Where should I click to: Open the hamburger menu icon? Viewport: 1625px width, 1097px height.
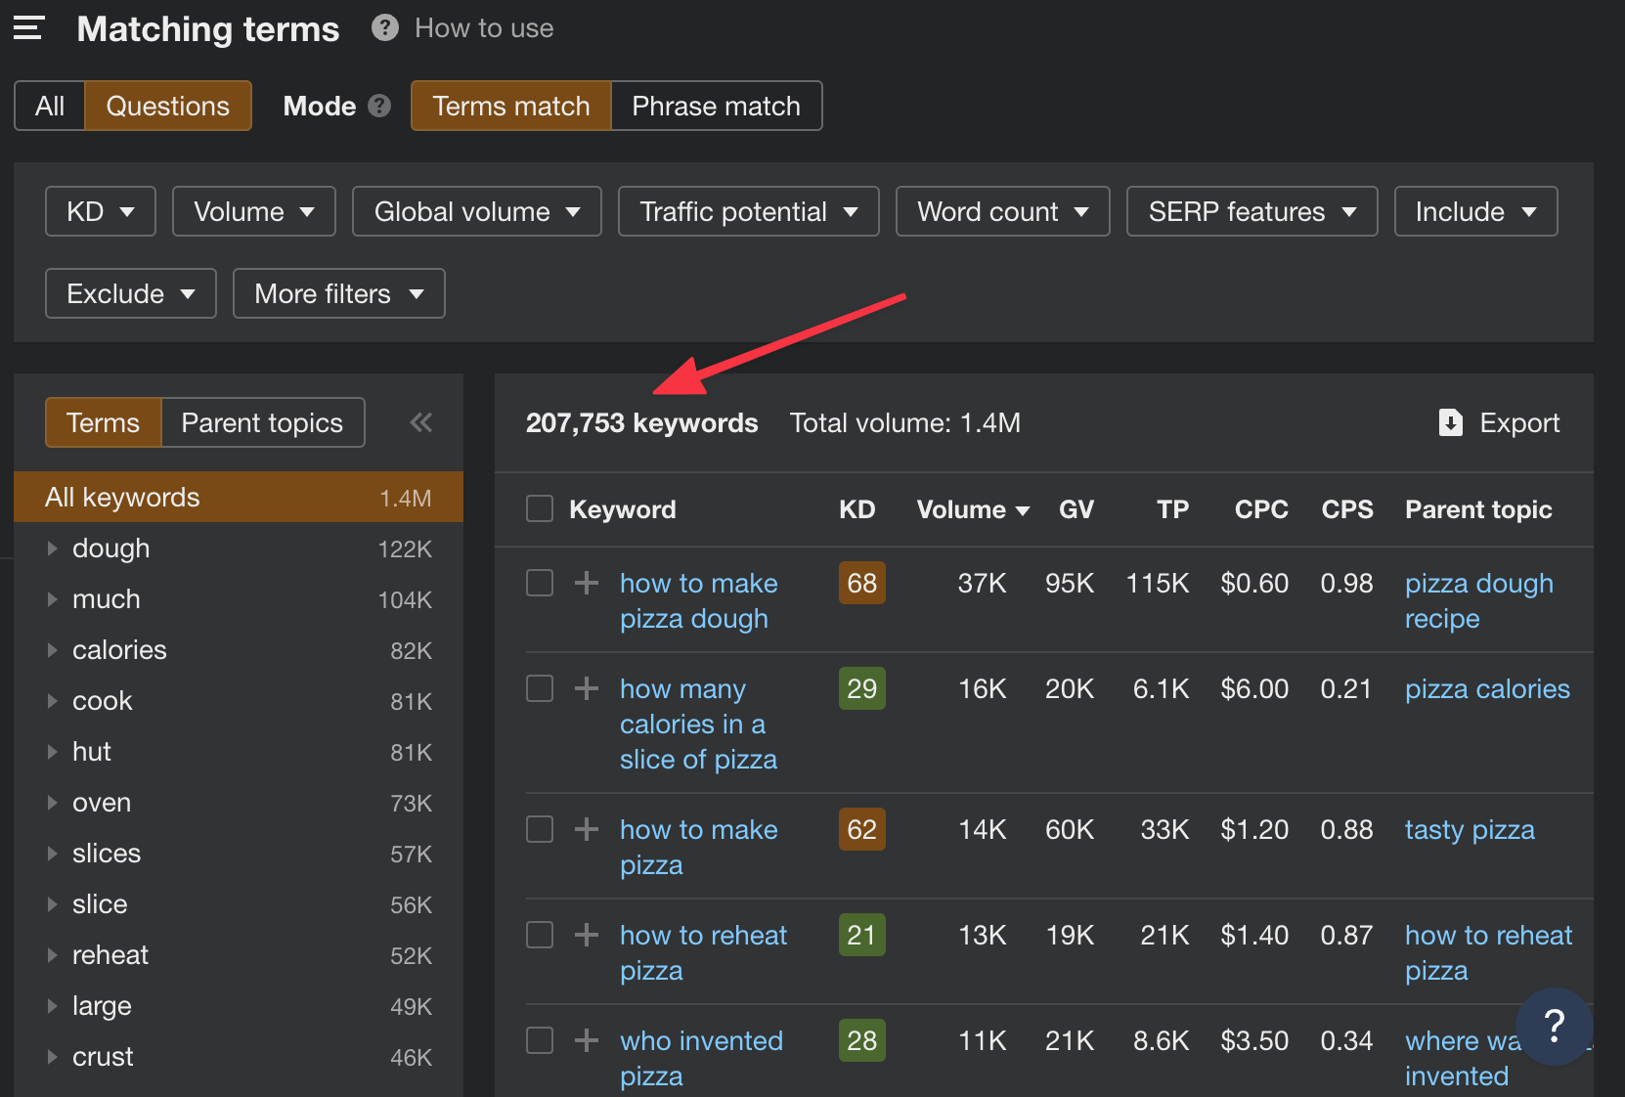coord(28,28)
